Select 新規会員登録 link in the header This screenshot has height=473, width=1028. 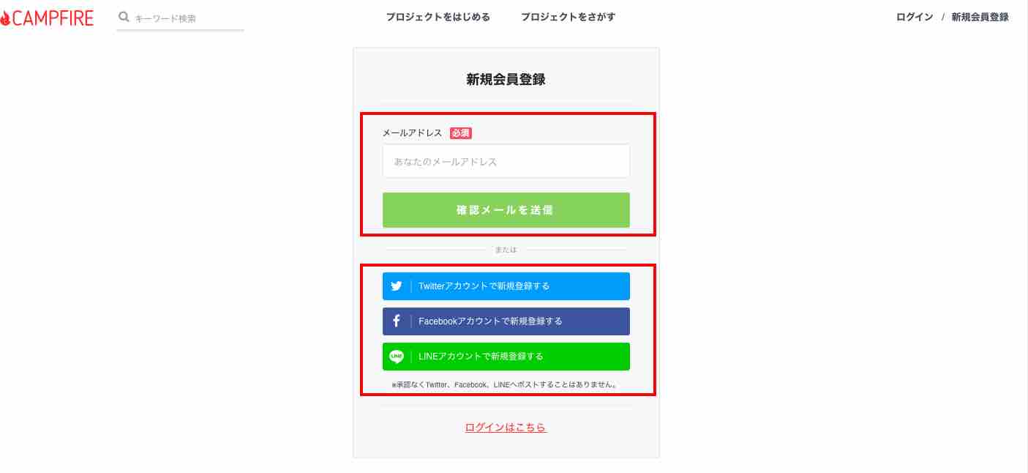[980, 17]
